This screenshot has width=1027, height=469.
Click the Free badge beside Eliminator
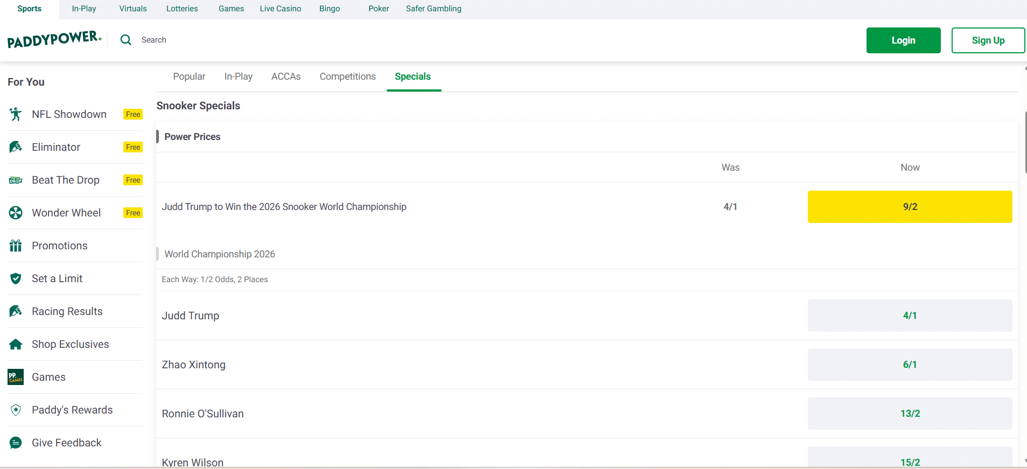133,147
